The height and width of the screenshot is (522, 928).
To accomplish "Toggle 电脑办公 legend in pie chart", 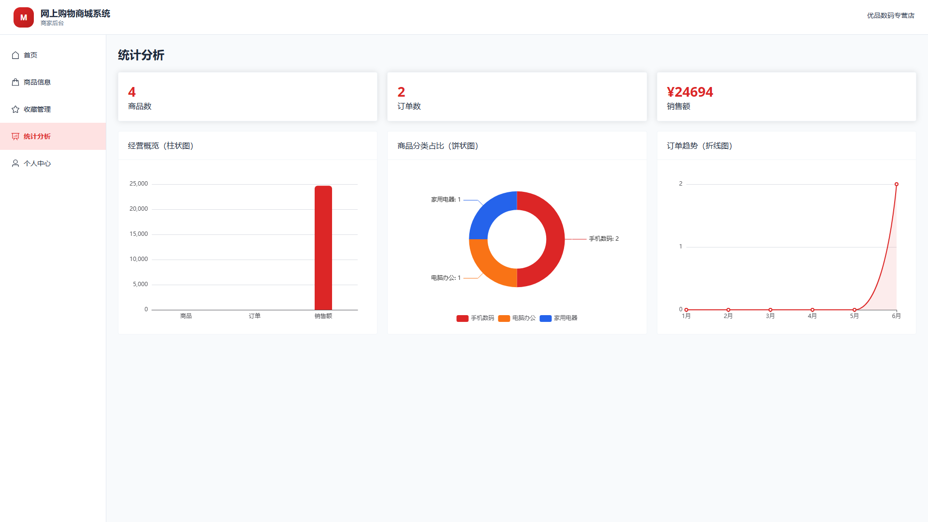I will (517, 318).
